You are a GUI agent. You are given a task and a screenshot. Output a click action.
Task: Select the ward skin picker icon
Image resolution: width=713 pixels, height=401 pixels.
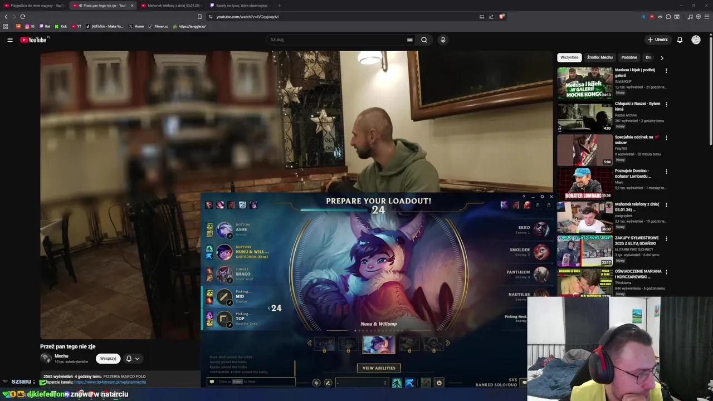click(426, 383)
